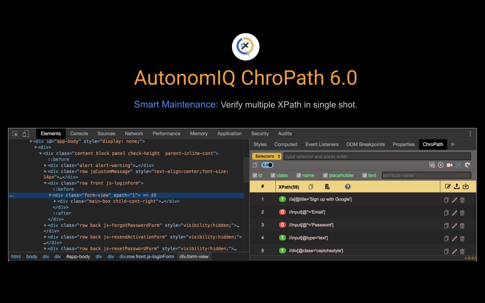Screen dimensions: 485x303
Task: Copy the 'Sign up with Google' XPath row
Action: pos(446,200)
